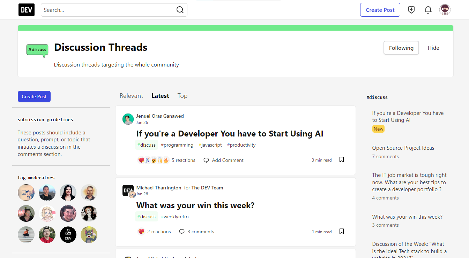Click #discuss tag on win post

pos(147,217)
